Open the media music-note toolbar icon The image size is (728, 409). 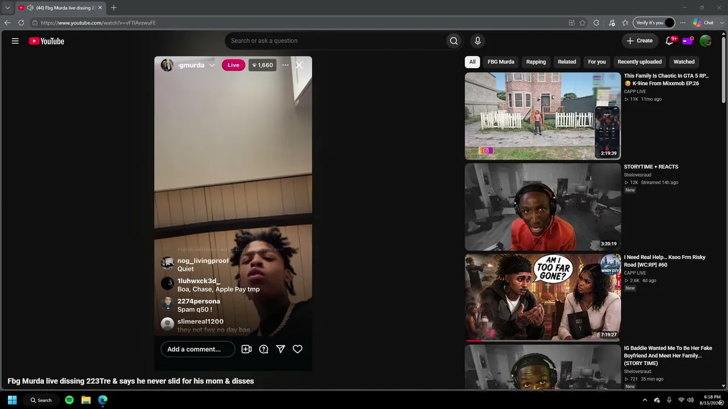tap(612, 23)
